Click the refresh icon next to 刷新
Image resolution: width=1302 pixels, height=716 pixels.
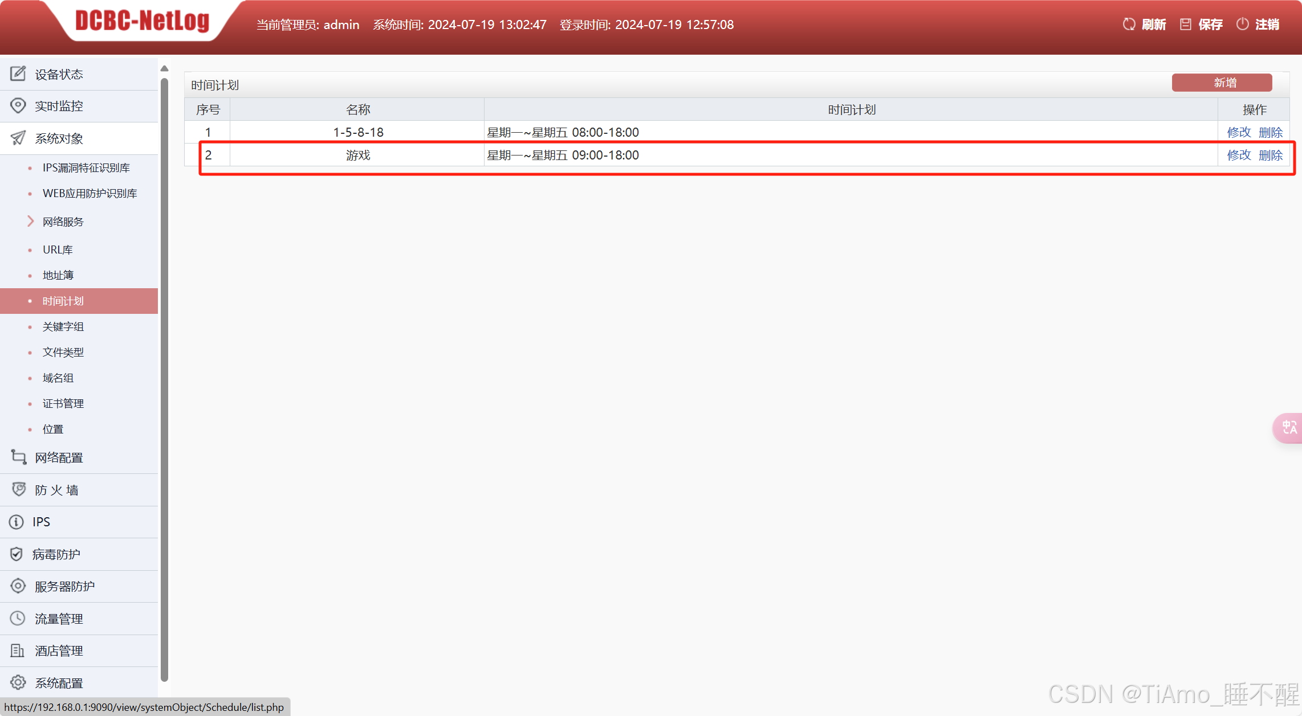point(1129,24)
